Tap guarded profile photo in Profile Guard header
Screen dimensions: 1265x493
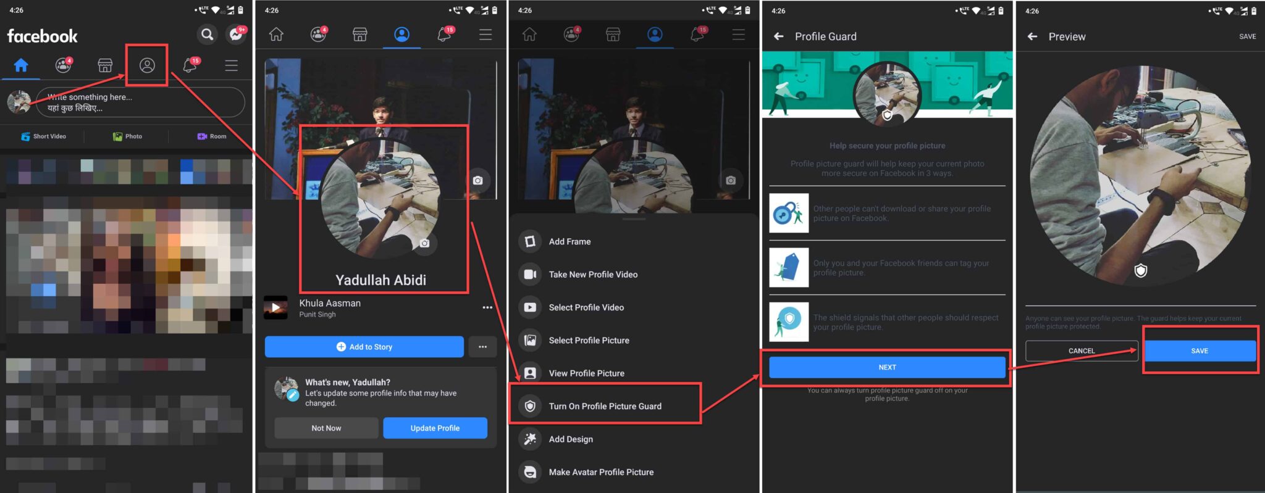(887, 93)
